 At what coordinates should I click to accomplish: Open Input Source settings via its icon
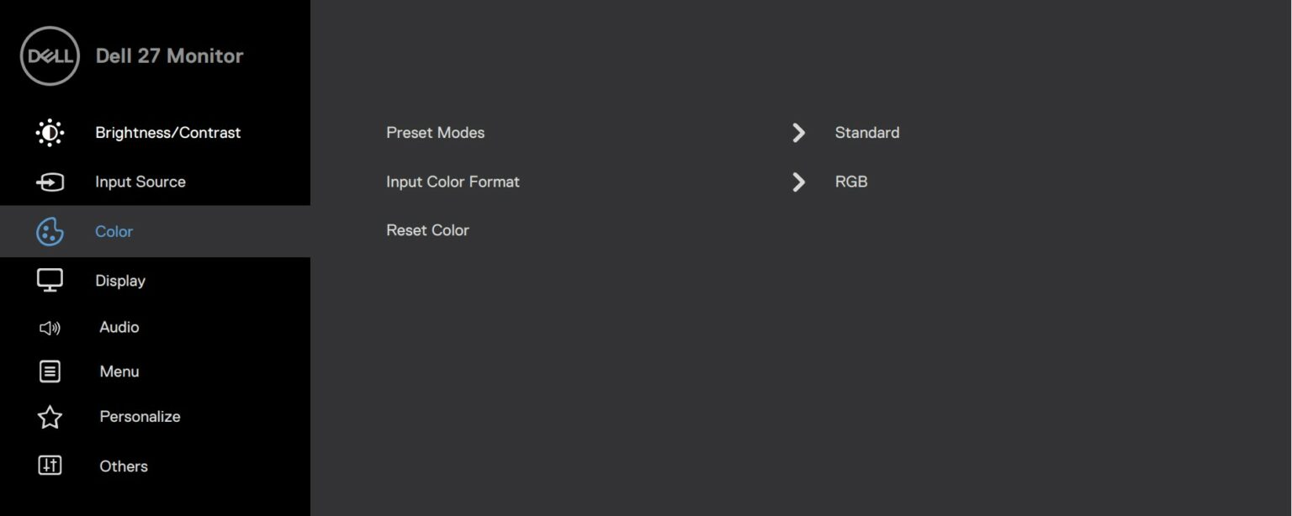49,182
